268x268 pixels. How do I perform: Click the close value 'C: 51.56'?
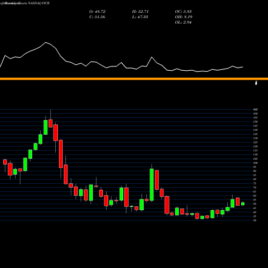[97, 17]
